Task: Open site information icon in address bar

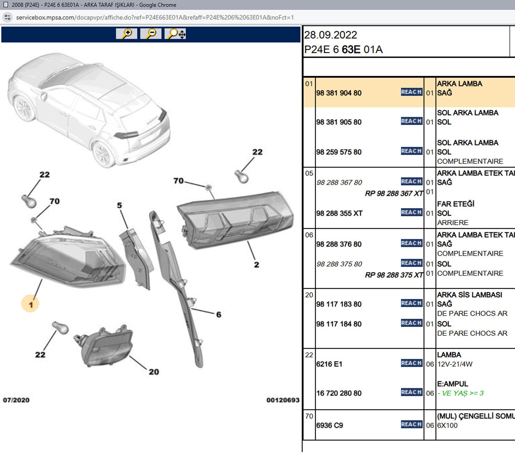Action: click(x=8, y=18)
